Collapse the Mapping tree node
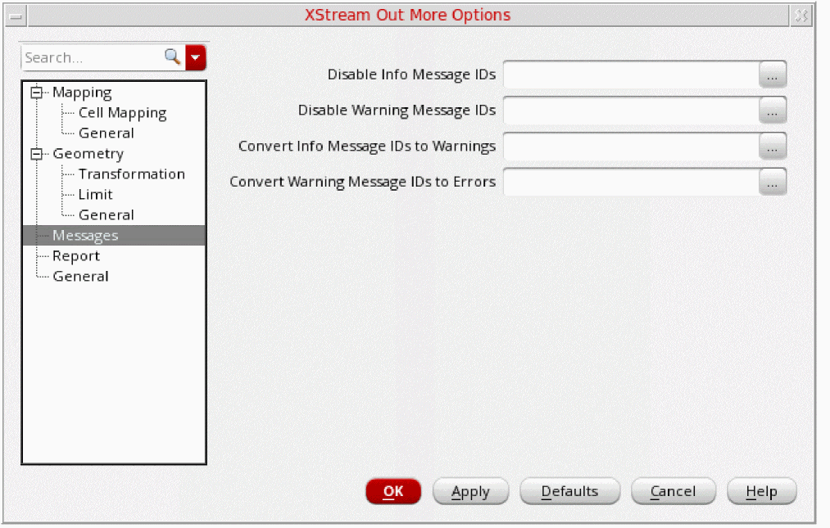The height and width of the screenshot is (528, 830). coord(36,93)
